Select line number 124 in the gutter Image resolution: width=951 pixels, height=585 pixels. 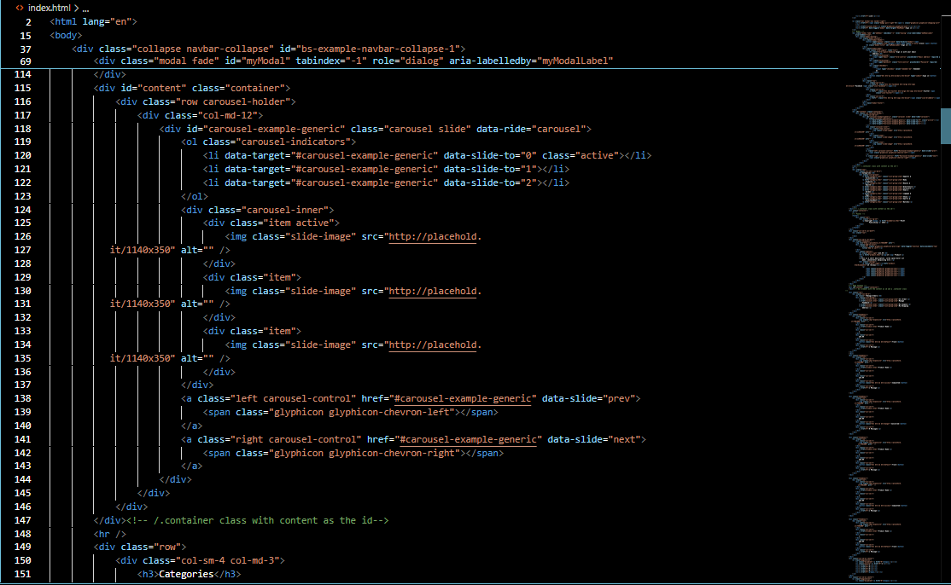23,210
